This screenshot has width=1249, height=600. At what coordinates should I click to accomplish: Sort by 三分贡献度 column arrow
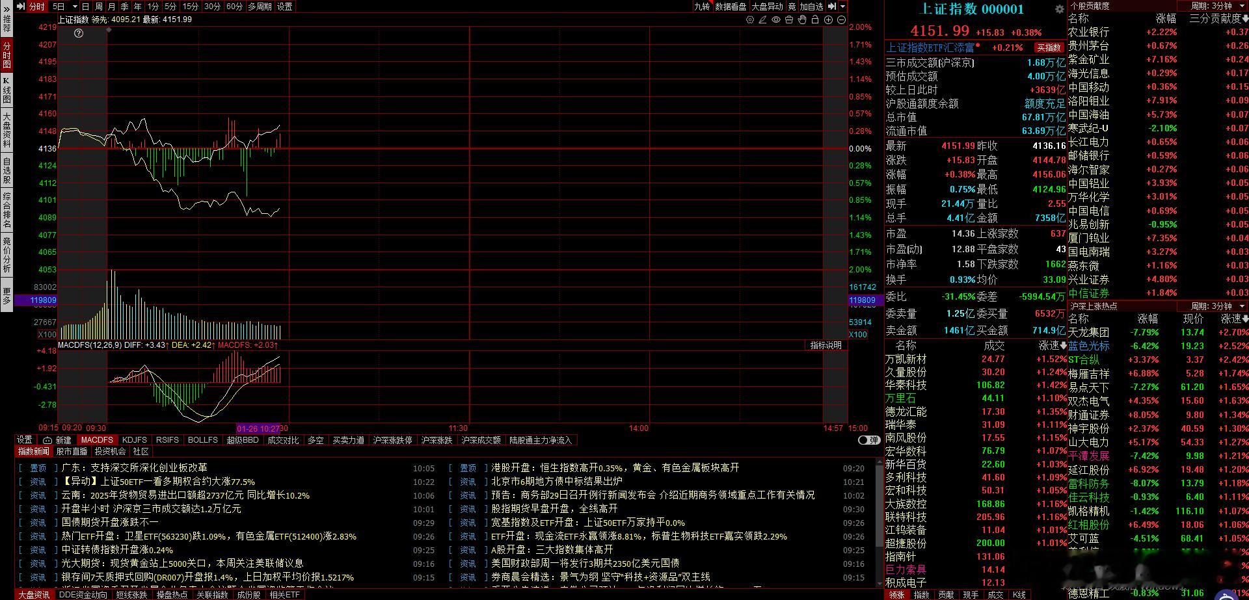(1246, 19)
